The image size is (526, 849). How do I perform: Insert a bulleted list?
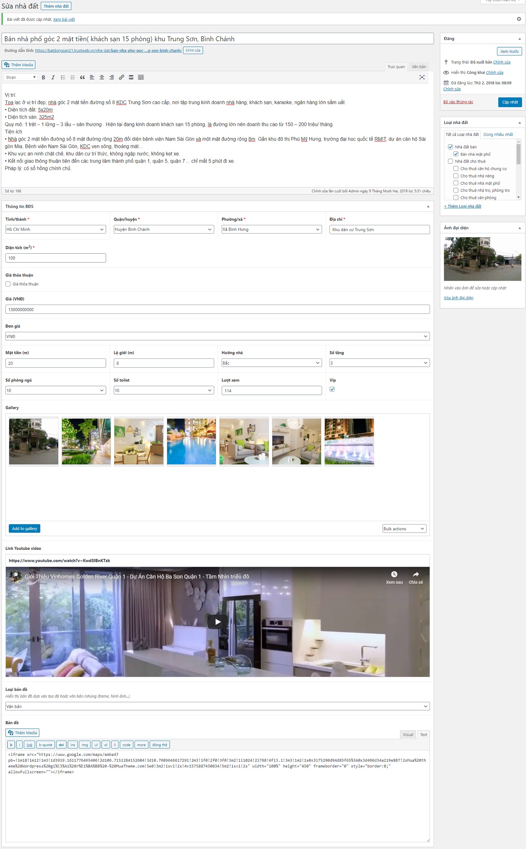pos(63,77)
